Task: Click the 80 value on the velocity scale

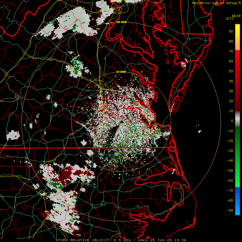Action: coord(231,41)
